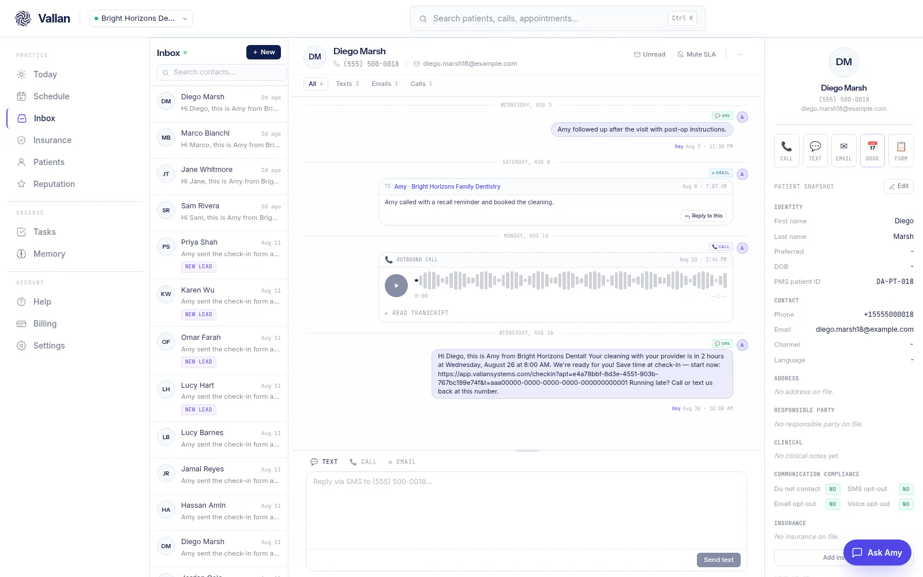Click Reply to this on email
Screen dimensions: 923x577
coord(704,216)
